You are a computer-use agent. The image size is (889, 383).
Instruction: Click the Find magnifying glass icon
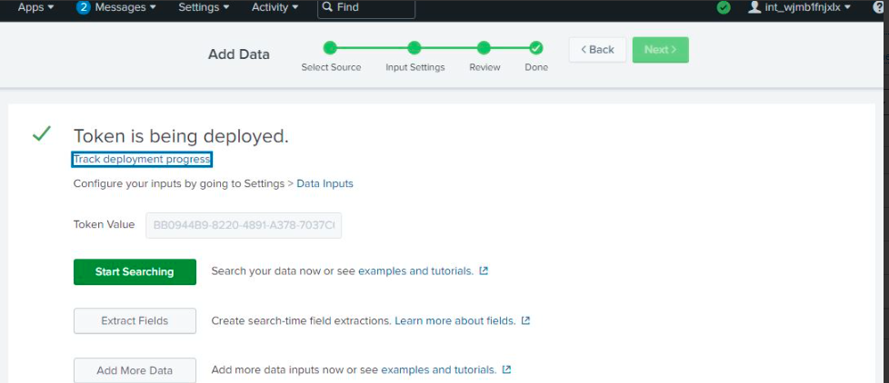point(327,7)
